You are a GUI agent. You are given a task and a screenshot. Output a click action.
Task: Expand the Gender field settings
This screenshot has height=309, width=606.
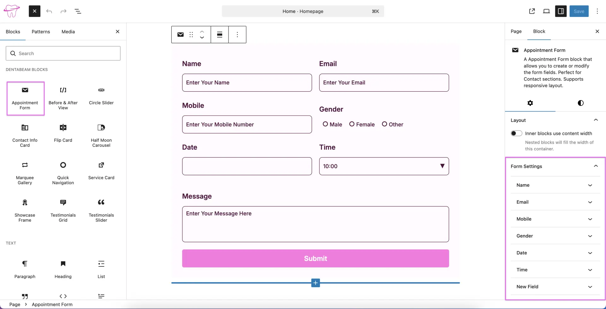(x=555, y=236)
